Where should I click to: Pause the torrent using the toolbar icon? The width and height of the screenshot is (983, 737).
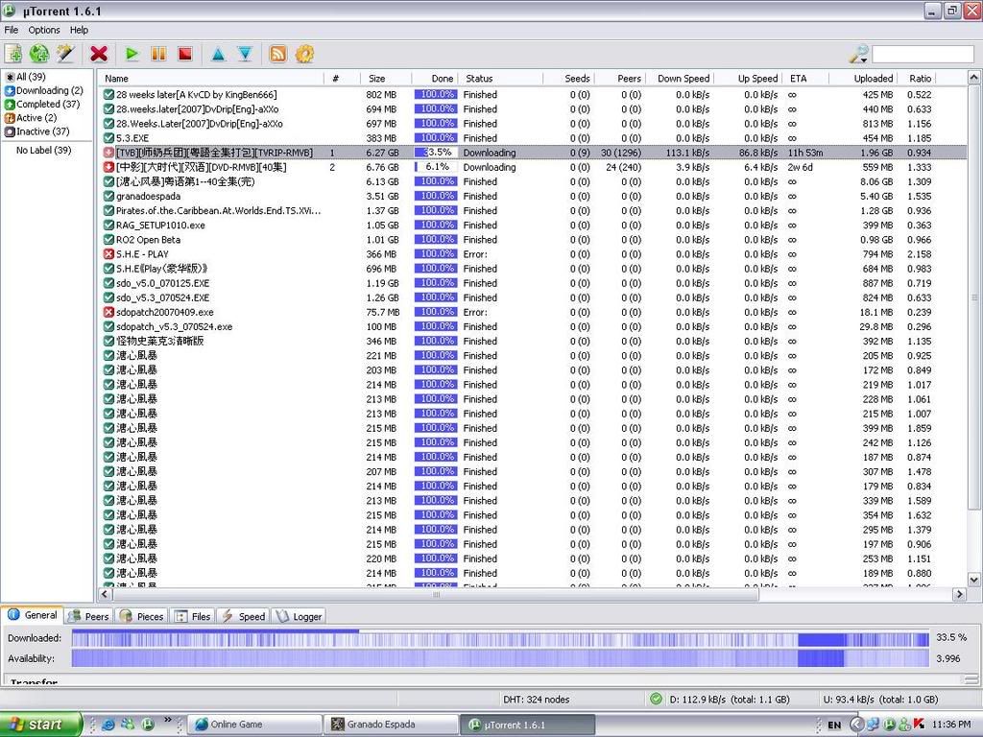(158, 54)
